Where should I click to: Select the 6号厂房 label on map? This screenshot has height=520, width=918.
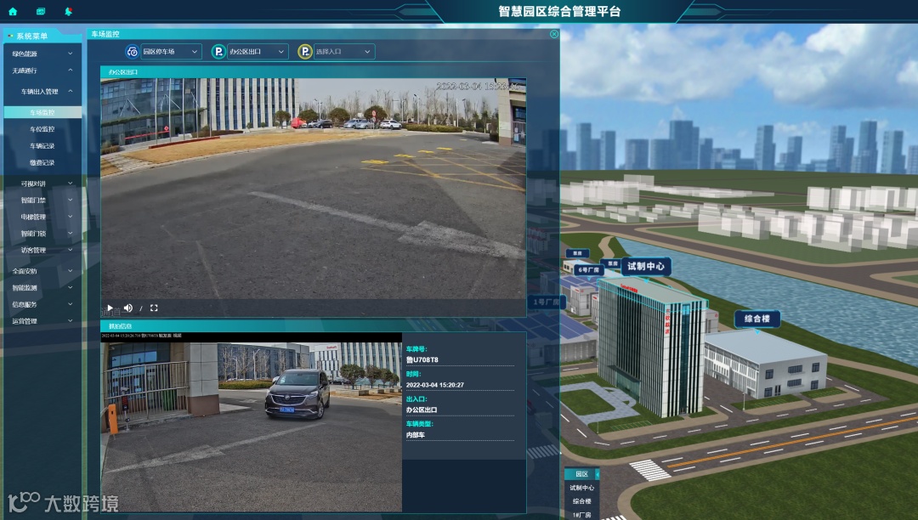click(x=588, y=269)
